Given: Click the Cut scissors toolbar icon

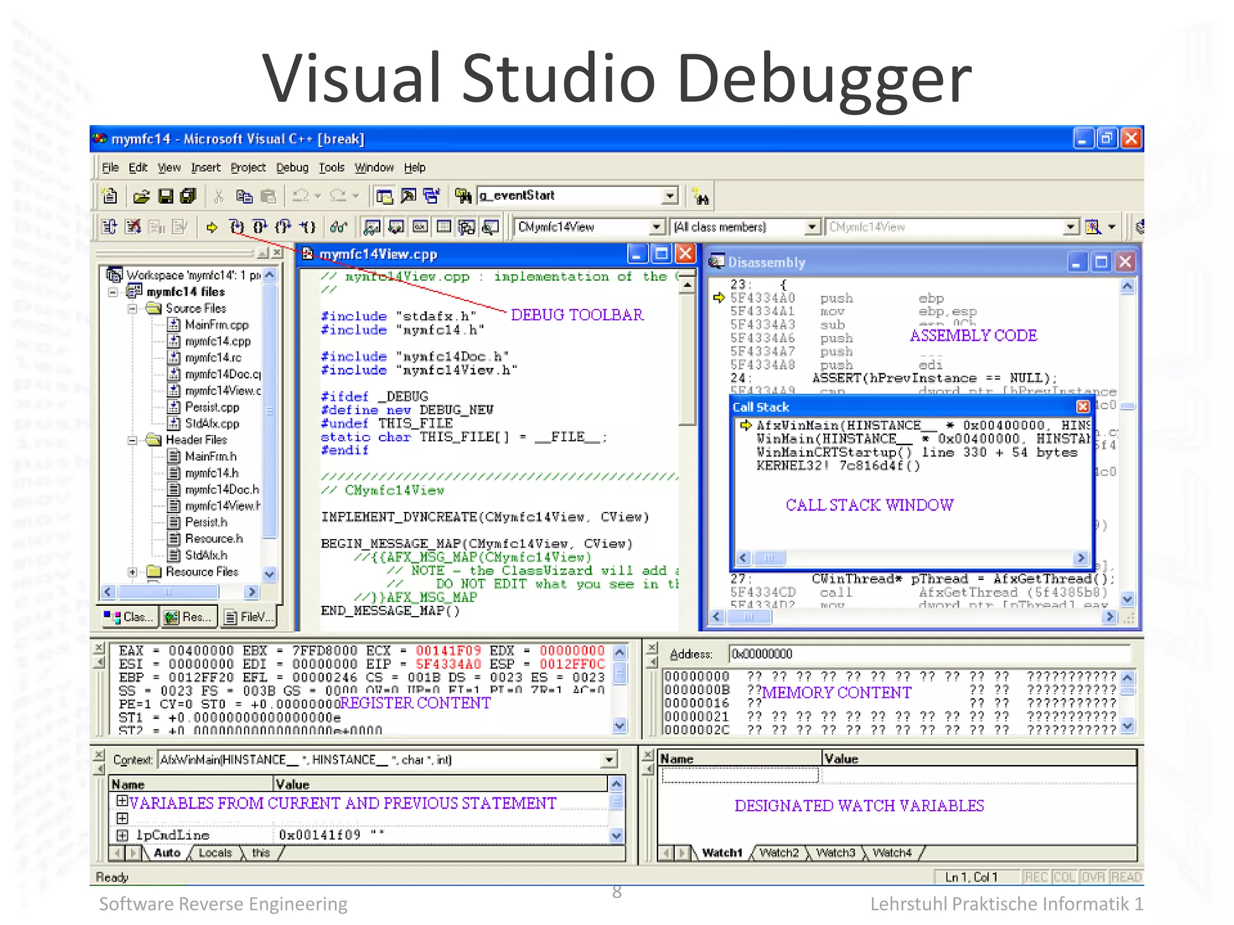Looking at the screenshot, I should point(219,196).
